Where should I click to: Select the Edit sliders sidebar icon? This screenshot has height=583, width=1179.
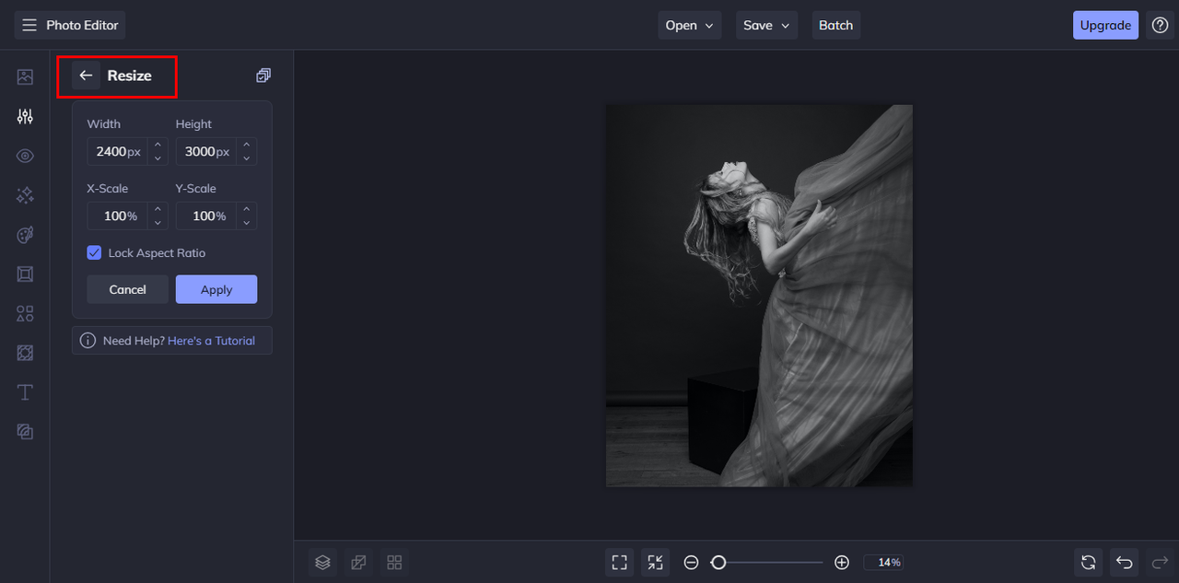coord(25,116)
